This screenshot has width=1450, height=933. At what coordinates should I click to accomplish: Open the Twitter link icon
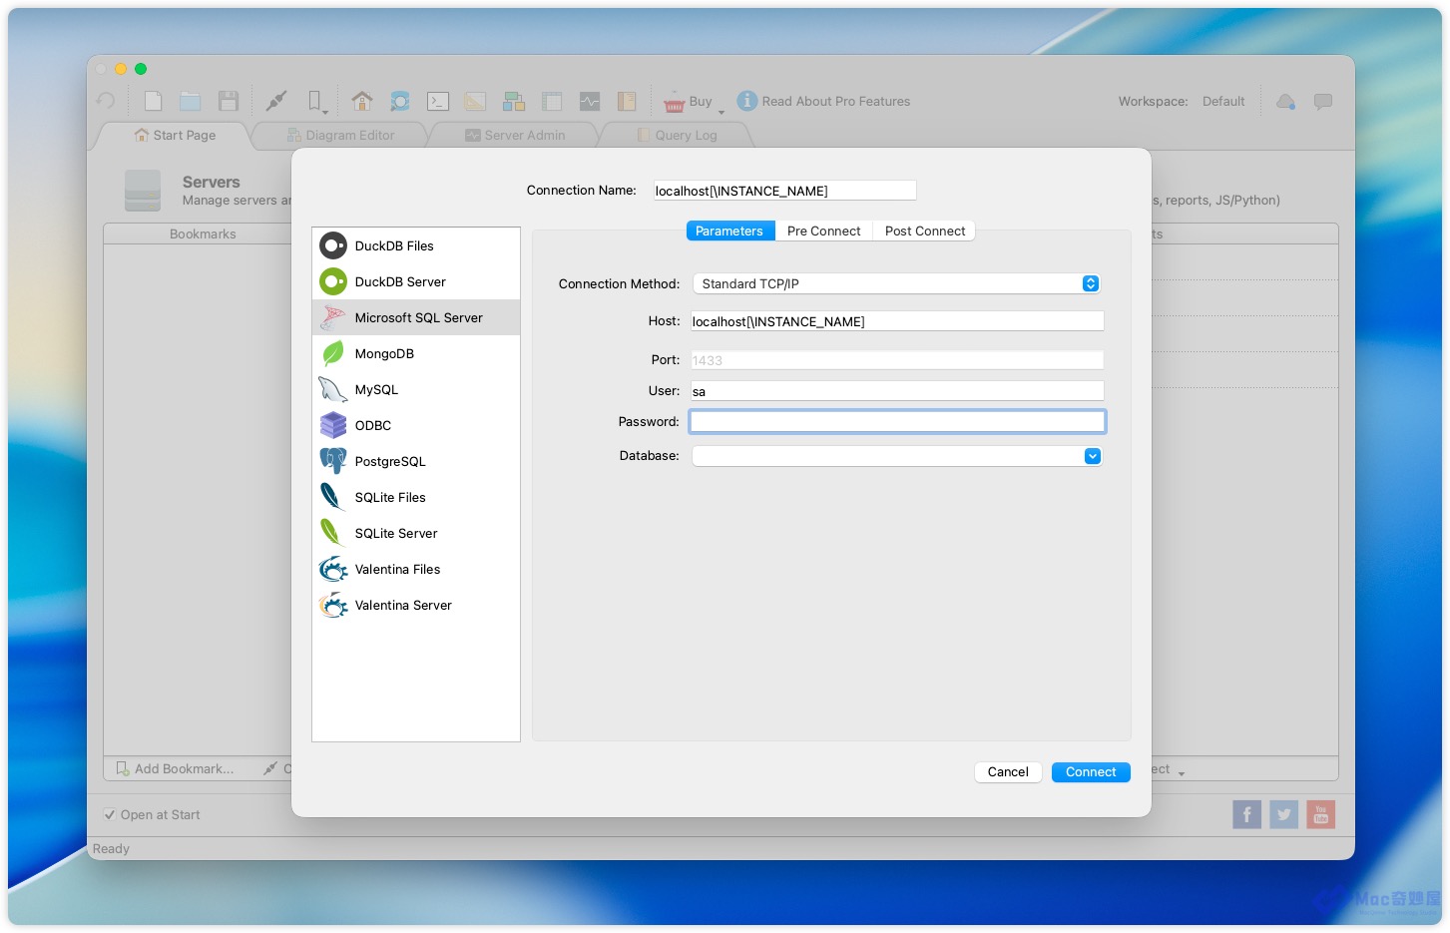1284,814
